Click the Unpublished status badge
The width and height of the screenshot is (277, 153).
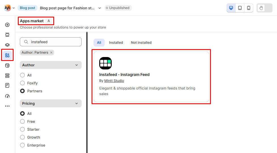point(118,8)
